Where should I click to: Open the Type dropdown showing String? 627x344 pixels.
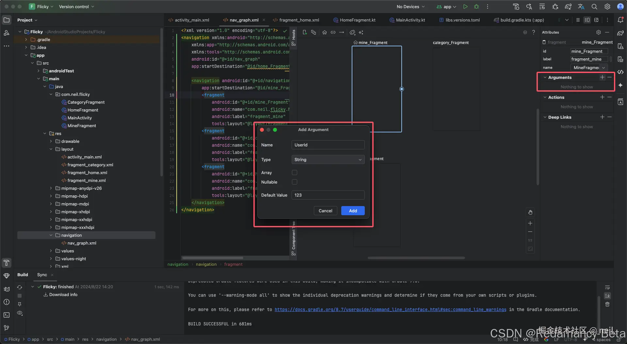[328, 159]
